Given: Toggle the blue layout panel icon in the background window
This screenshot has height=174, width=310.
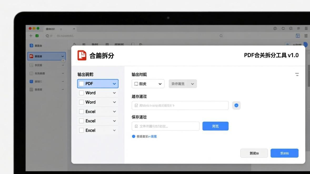Looking at the screenshot, I should pos(298,36).
